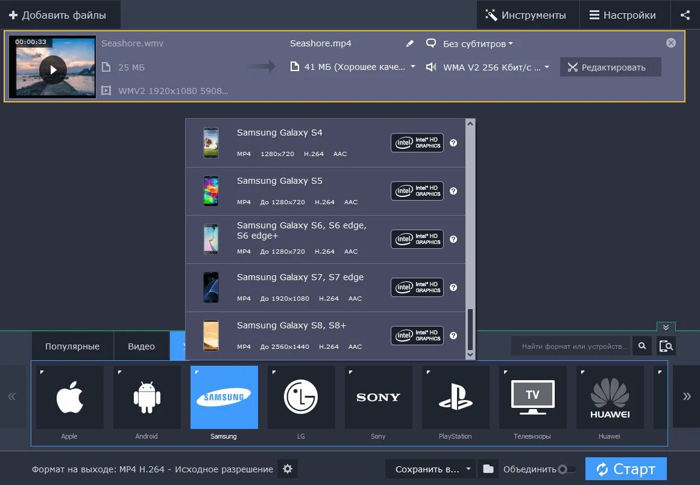This screenshot has height=485, width=700.
Task: Click the help question mark for Galaxy S5
Action: [x=453, y=191]
